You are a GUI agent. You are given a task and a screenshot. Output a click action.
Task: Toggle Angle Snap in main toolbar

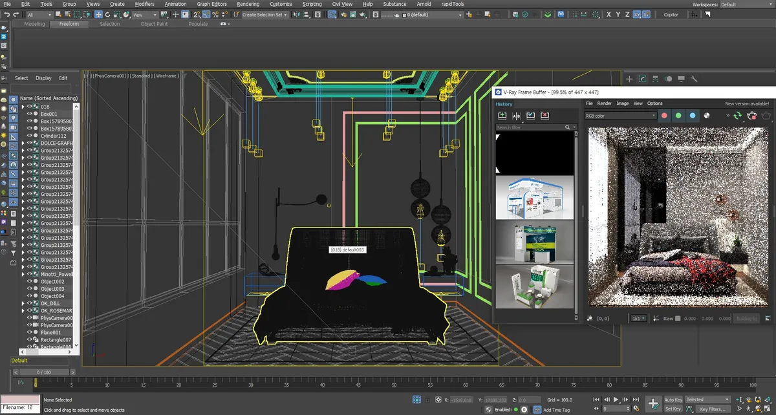pyautogui.click(x=206, y=14)
